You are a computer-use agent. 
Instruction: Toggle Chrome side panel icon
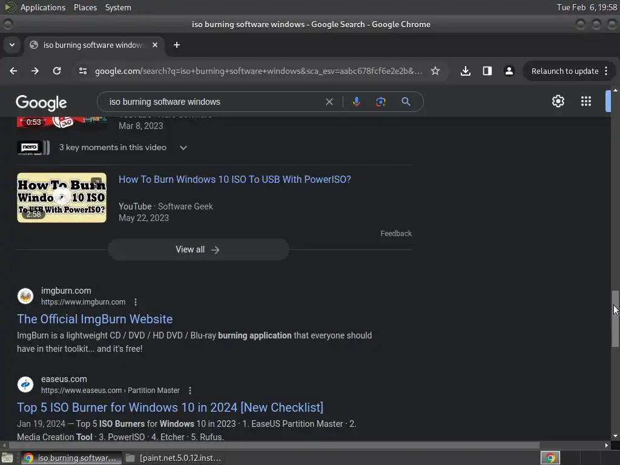coord(487,71)
